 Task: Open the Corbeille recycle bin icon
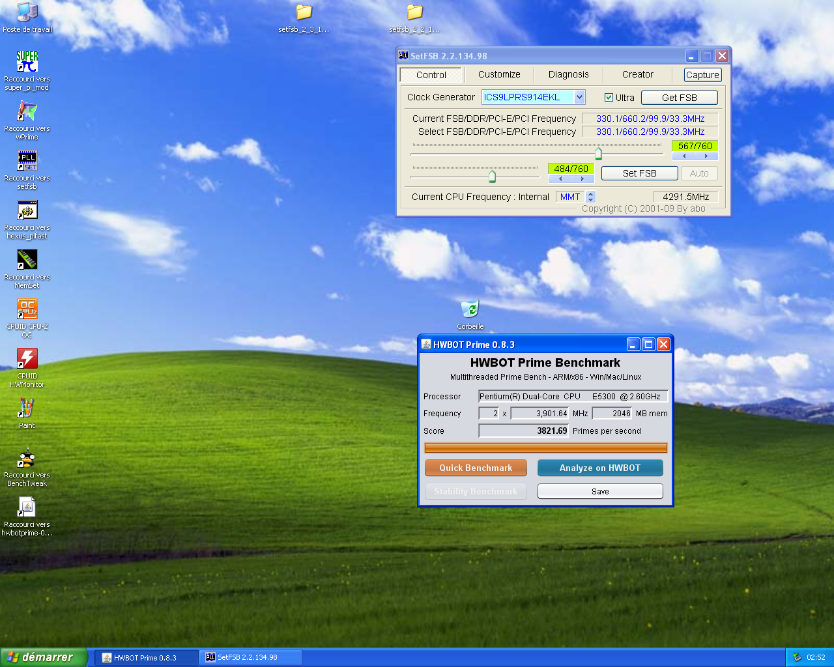click(470, 309)
